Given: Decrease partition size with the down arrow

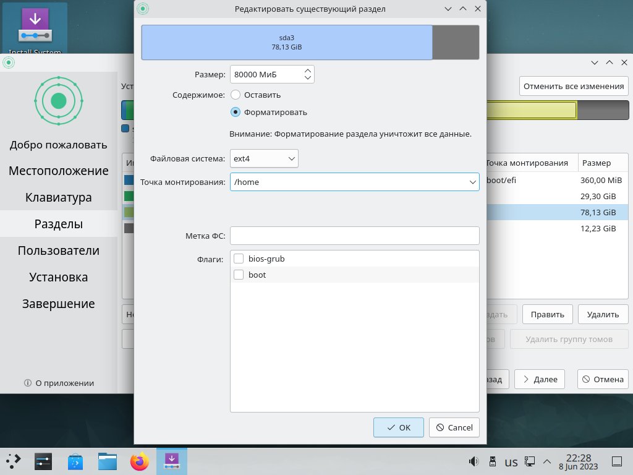Looking at the screenshot, I should [x=308, y=78].
